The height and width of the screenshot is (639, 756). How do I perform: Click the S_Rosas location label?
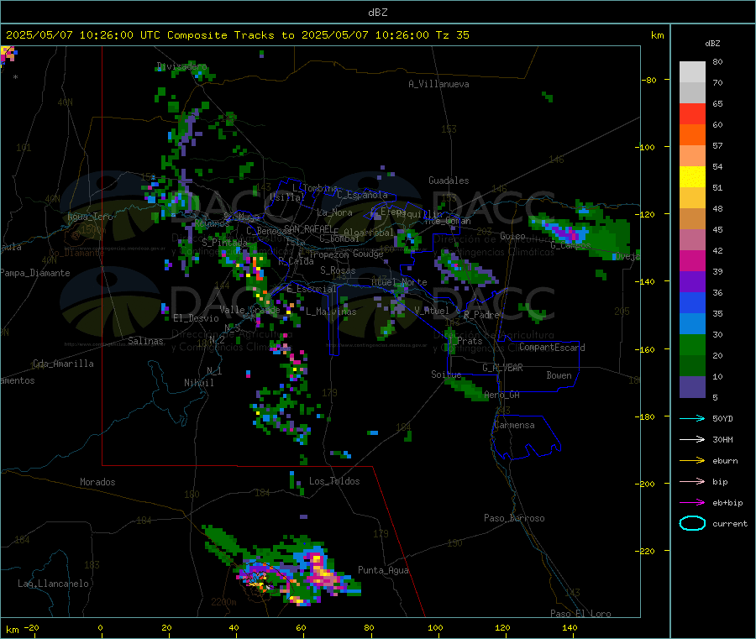338,270
